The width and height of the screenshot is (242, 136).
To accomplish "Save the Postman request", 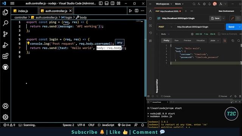I will tap(215, 19).
